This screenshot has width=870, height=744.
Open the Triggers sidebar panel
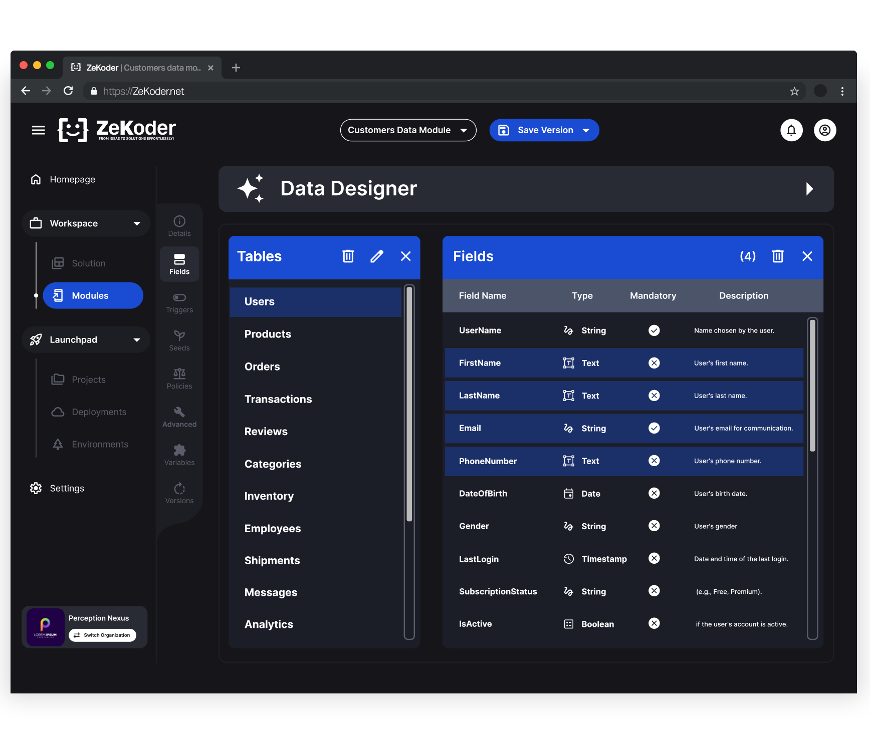coord(179,303)
